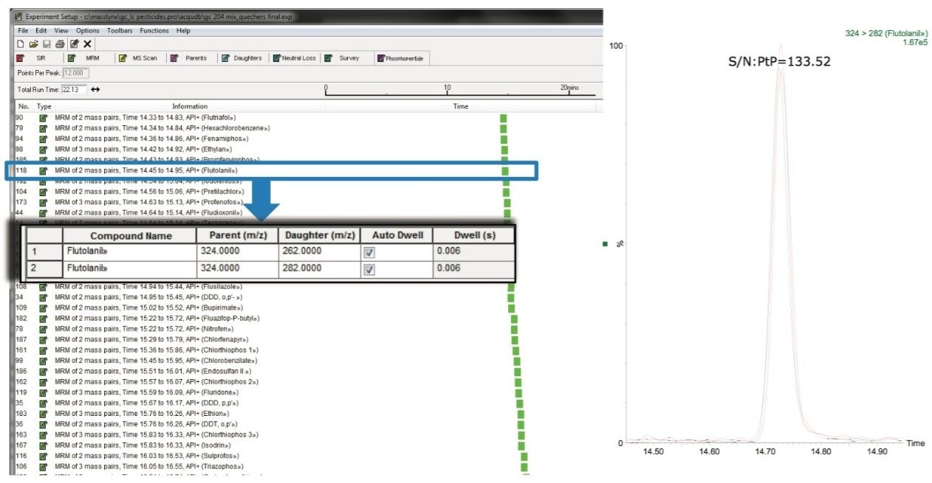Click the Fluridone time bar marker
Screen dimensions: 932x483
[518, 393]
